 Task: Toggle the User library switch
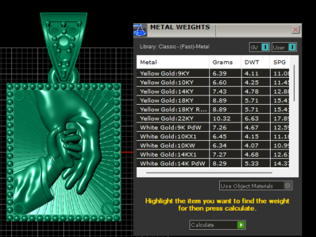coord(284,47)
